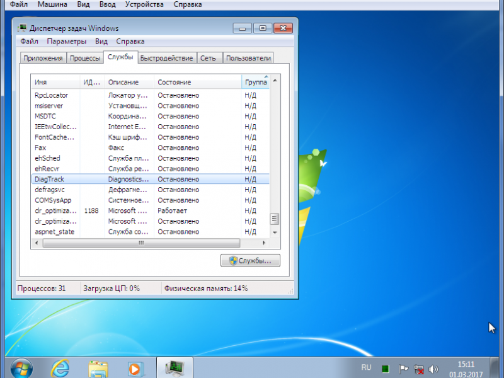Viewport: 504px width, 378px height.
Task: Select the RpcLocator service row
Action: pyautogui.click(x=151, y=95)
